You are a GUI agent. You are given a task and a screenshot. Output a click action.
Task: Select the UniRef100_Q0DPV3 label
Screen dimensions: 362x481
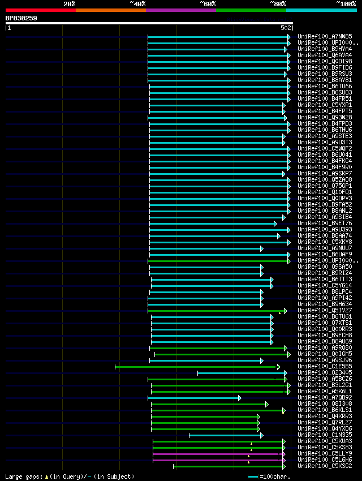pos(325,198)
